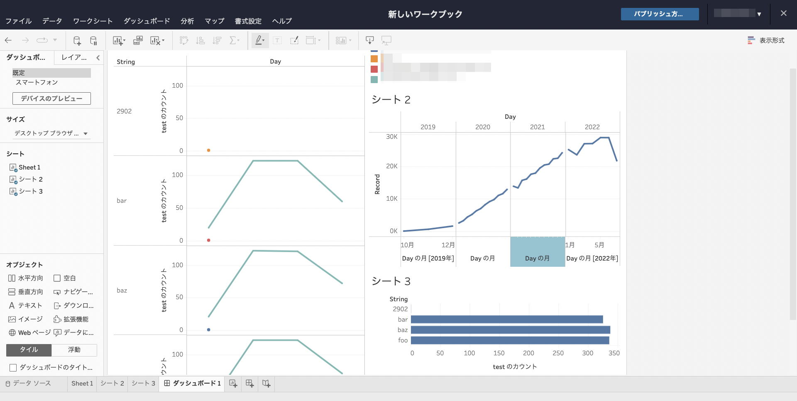Select the テキスト text object

pyautogui.click(x=25, y=305)
